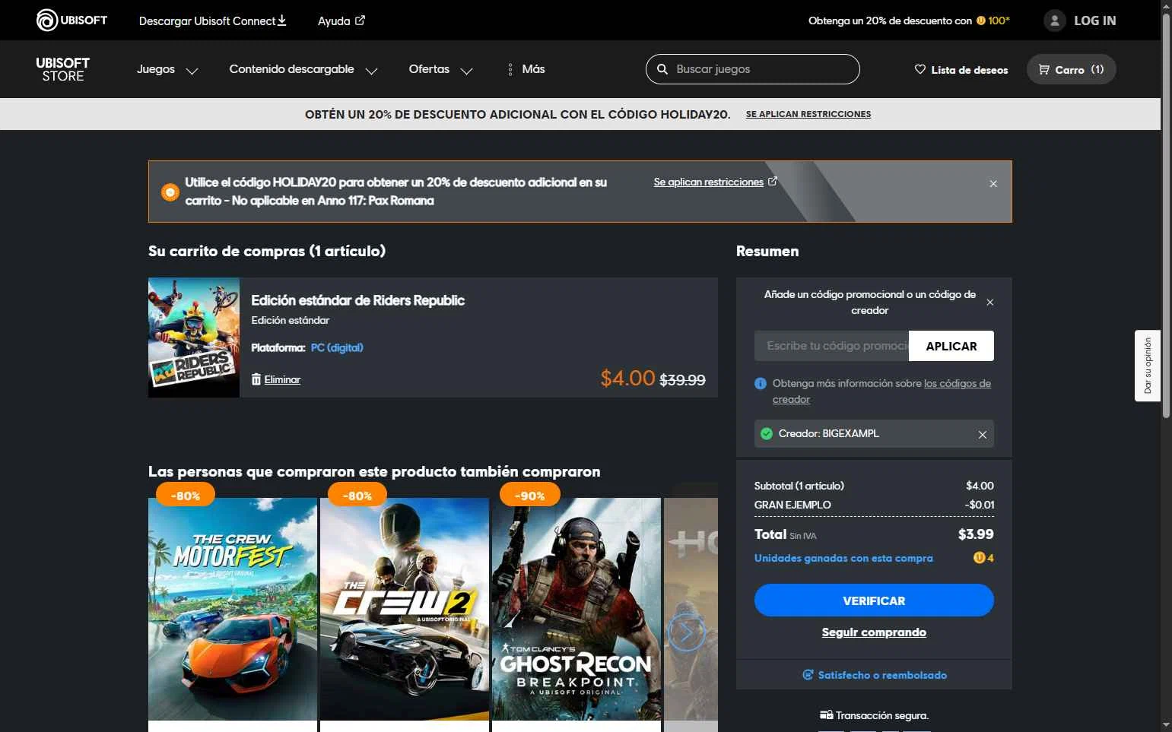Open Lista de deseos

pyautogui.click(x=961, y=69)
